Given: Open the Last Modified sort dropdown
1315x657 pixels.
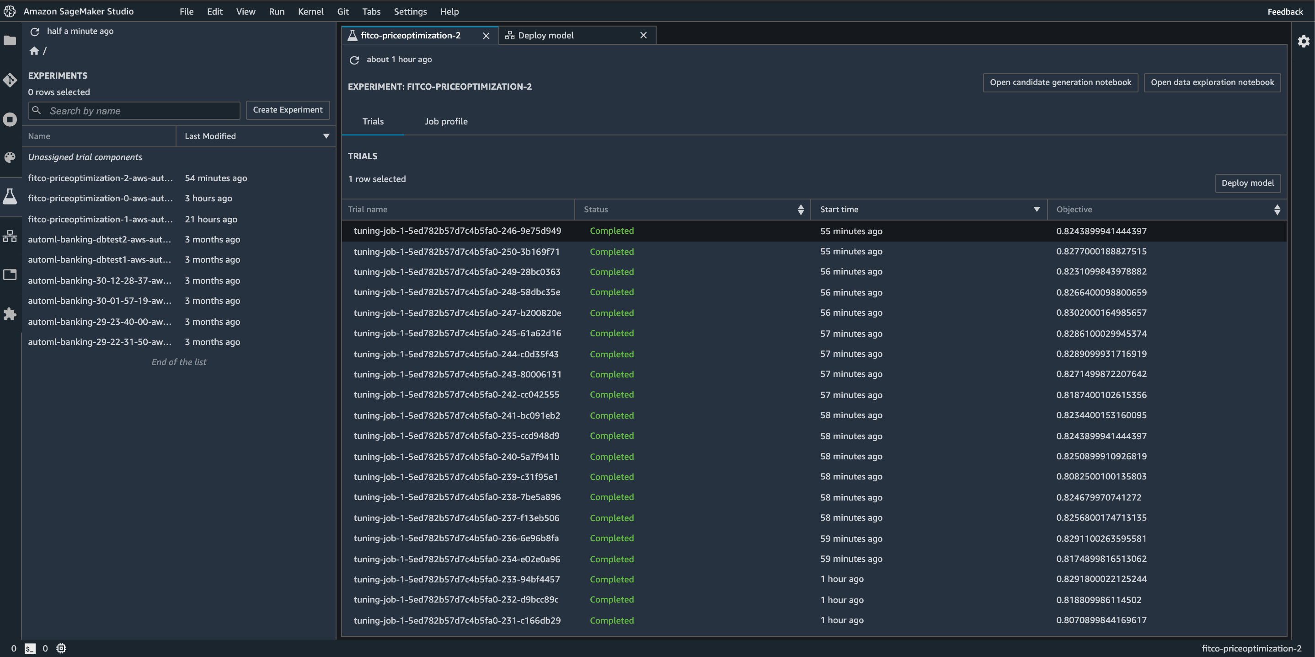Looking at the screenshot, I should pyautogui.click(x=326, y=136).
